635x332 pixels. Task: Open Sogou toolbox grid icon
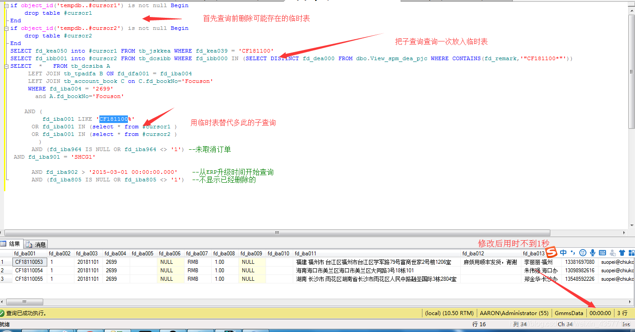(631, 253)
